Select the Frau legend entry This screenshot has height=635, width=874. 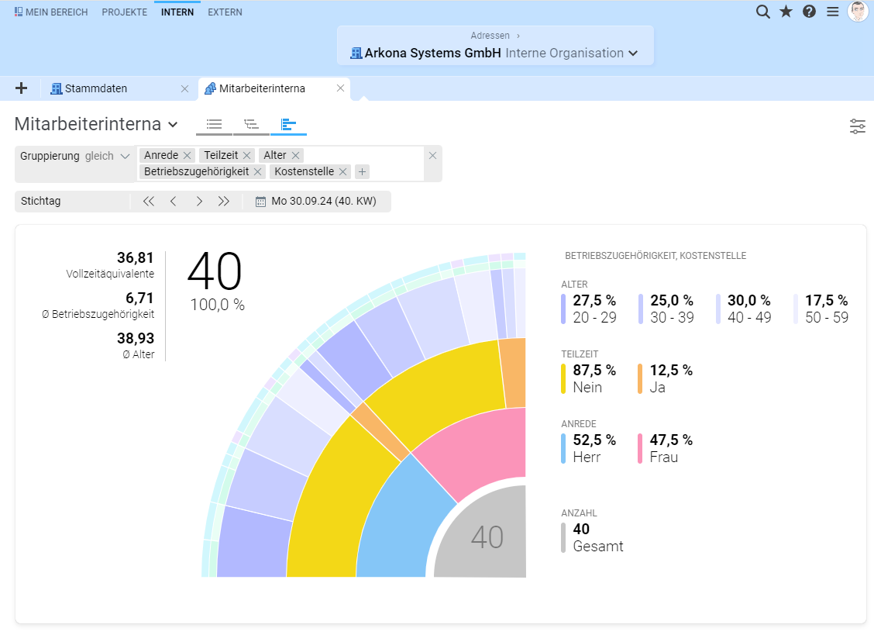(666, 448)
